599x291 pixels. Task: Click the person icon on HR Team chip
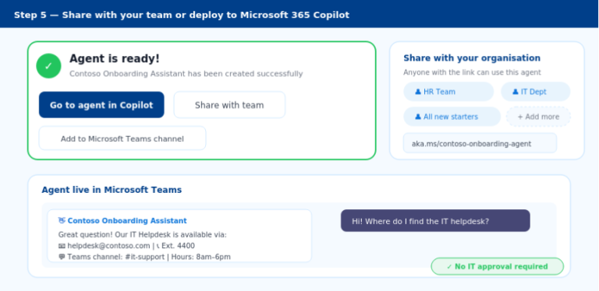coord(418,92)
